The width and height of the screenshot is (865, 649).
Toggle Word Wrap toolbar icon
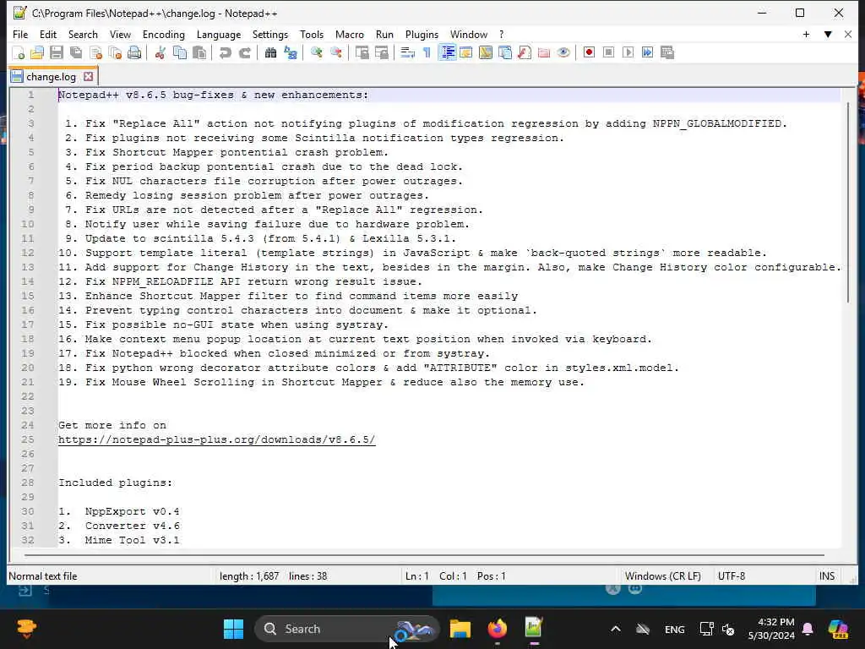coord(408,53)
